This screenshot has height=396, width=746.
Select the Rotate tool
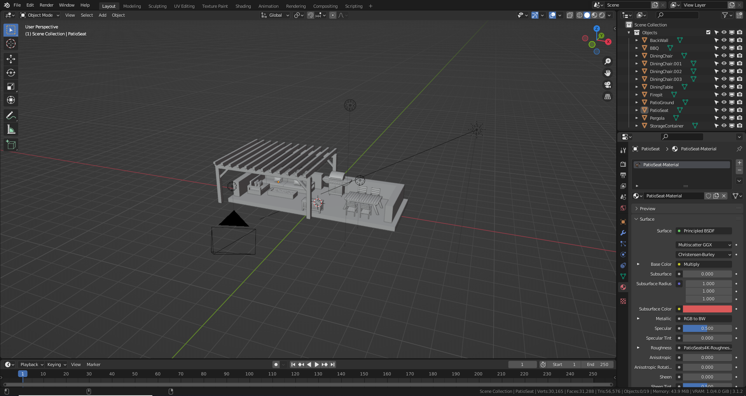(x=10, y=73)
